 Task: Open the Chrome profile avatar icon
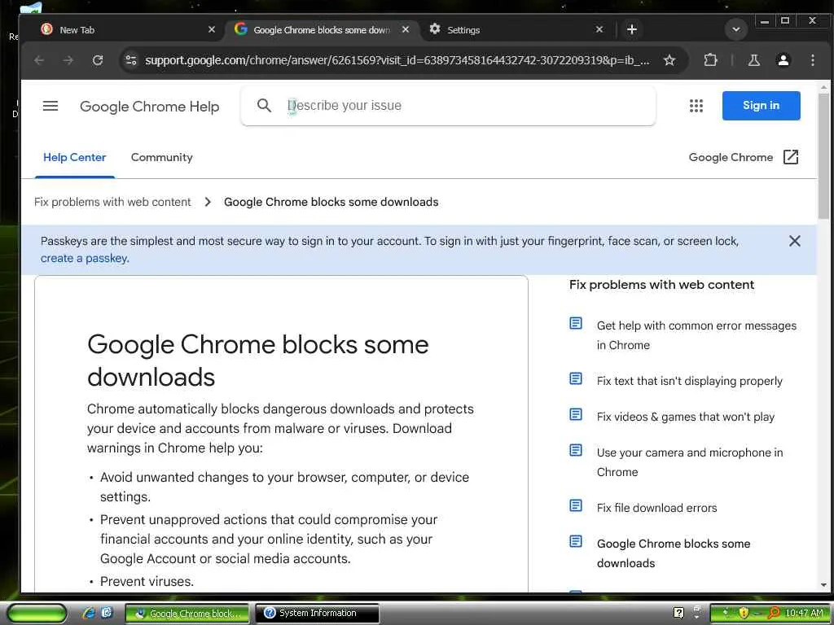pyautogui.click(x=783, y=60)
